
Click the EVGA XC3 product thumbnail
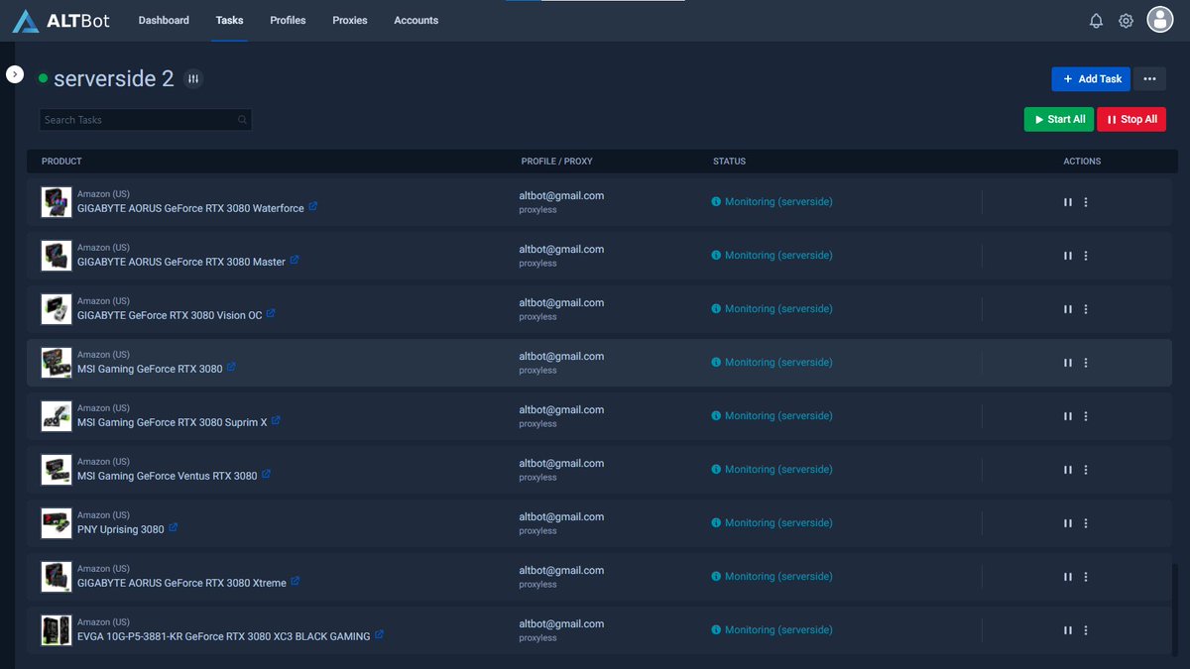tap(57, 630)
